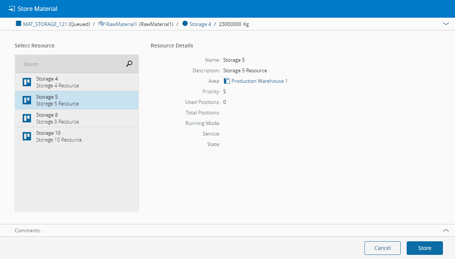
Task: Click the Production Warehouse 1 area icon
Action: pyautogui.click(x=227, y=81)
